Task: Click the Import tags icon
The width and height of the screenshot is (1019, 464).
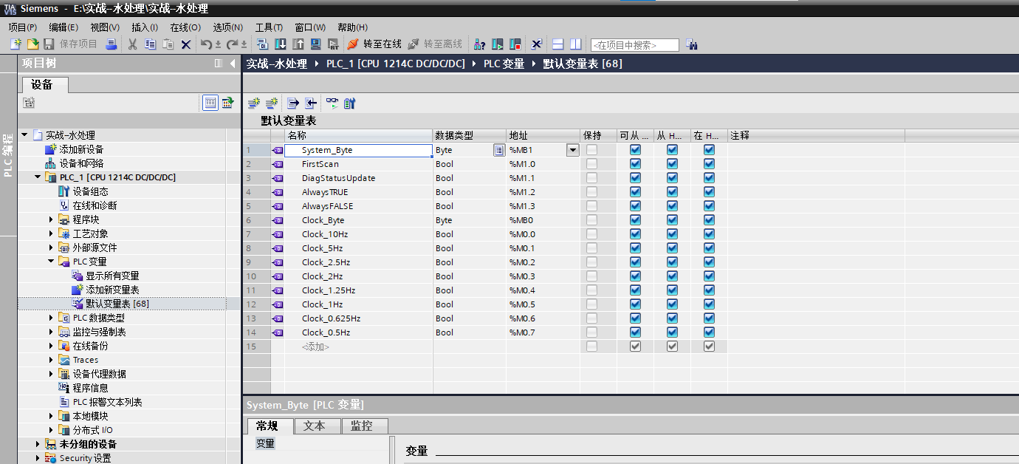Action: [x=311, y=103]
